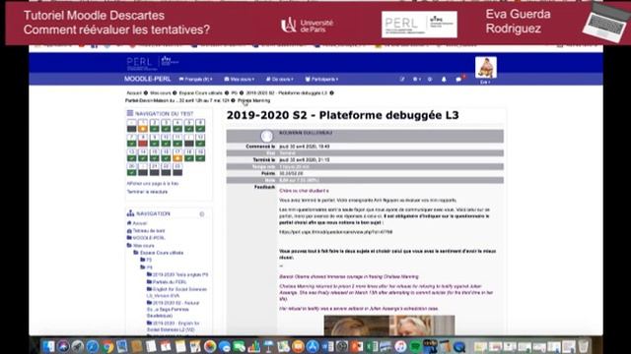
Task: Open the Mes cours menu
Action: point(239,79)
